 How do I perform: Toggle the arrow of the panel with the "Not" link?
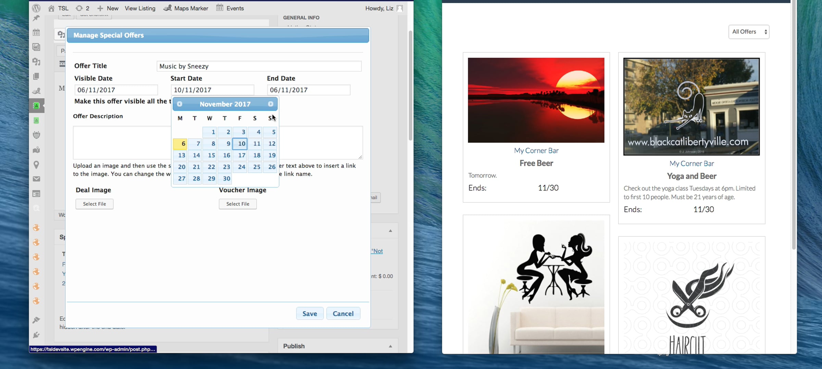390,231
